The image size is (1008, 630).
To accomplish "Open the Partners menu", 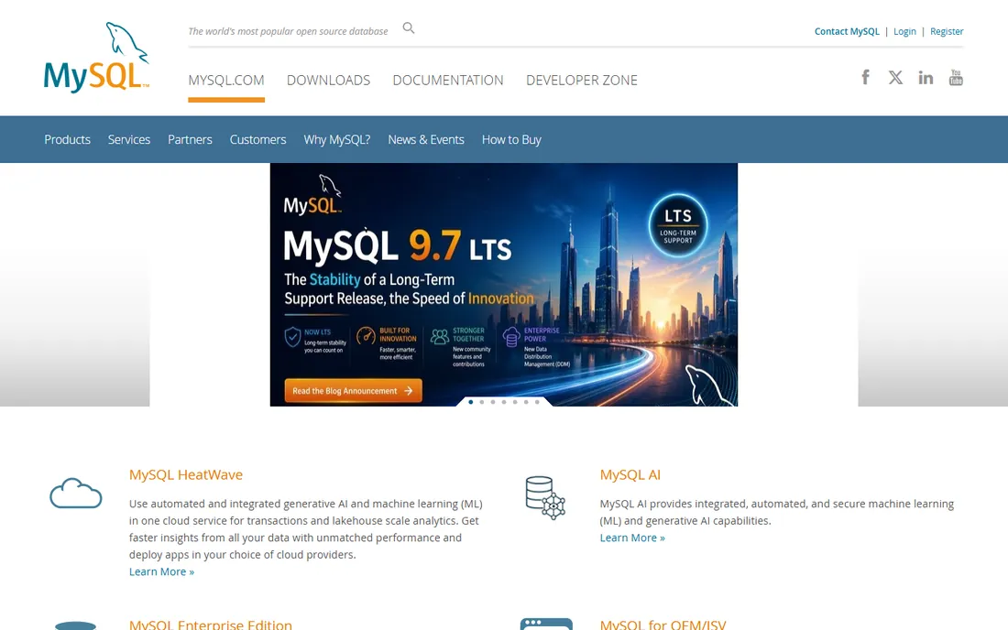I will (x=190, y=139).
